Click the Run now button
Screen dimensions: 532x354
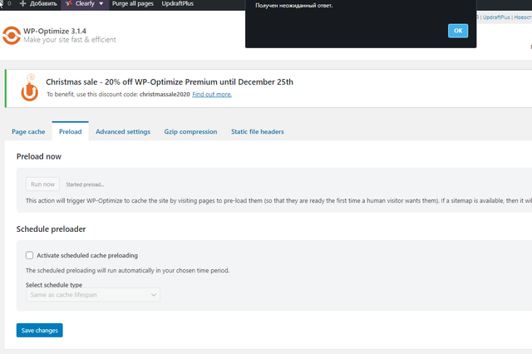[42, 184]
